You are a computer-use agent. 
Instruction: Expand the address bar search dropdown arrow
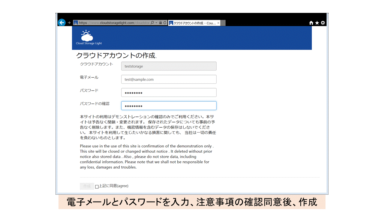[x=156, y=23]
